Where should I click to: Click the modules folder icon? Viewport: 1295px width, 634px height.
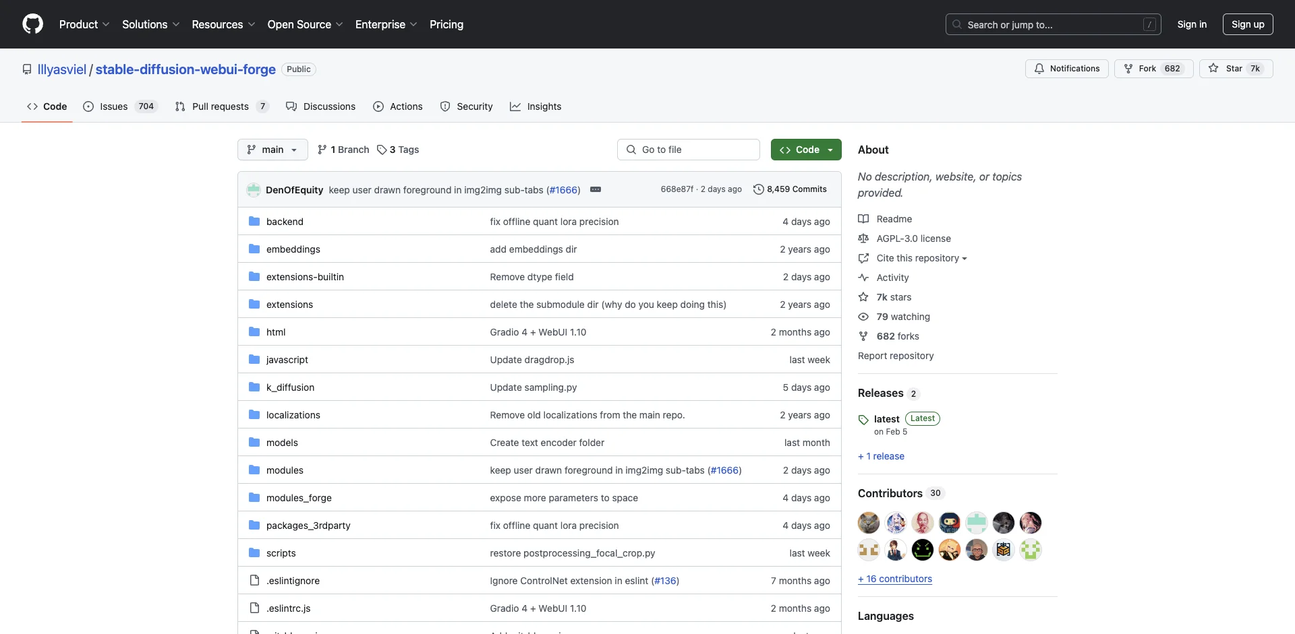click(x=254, y=470)
